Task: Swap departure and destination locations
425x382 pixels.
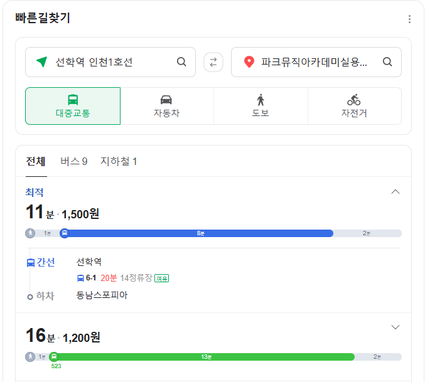Action: 213,62
